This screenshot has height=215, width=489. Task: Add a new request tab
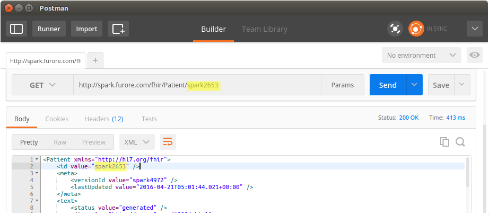(95, 60)
